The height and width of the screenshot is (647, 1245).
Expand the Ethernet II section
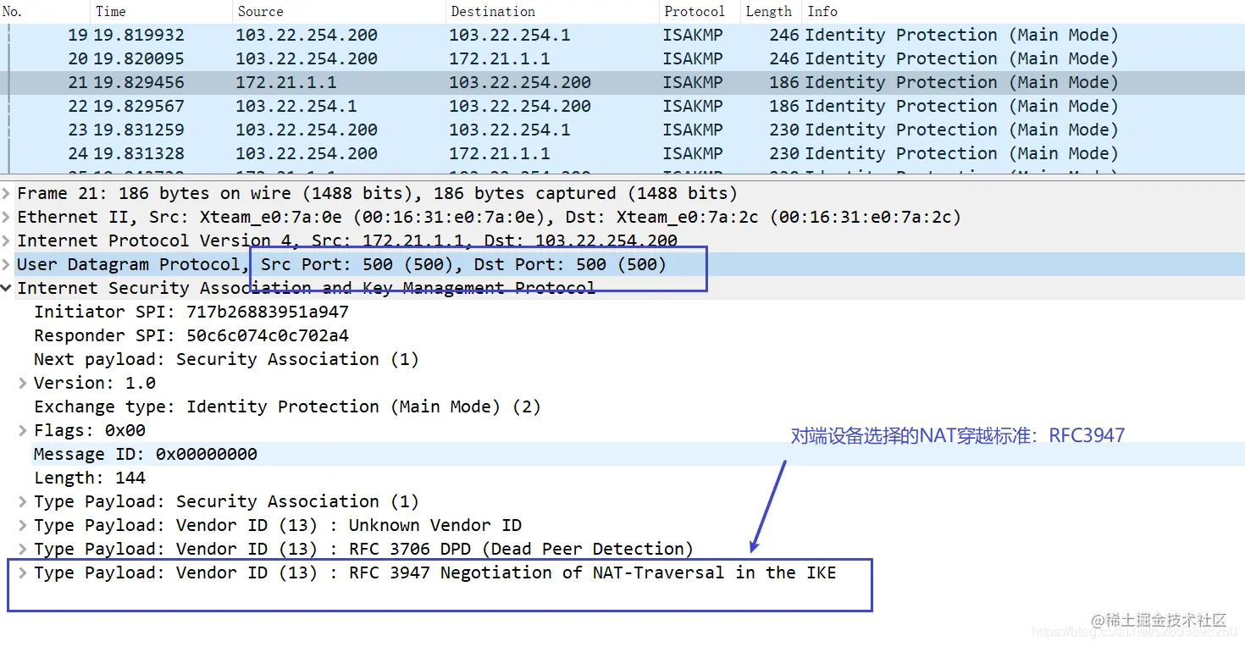[x=7, y=217]
